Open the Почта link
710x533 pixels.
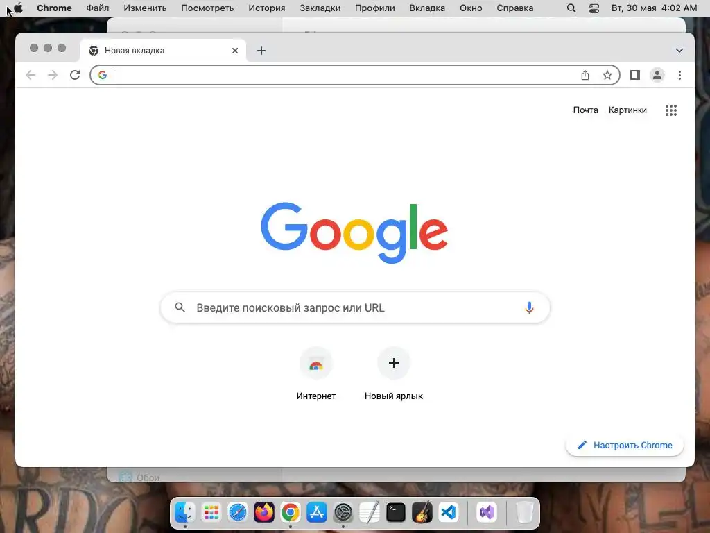pyautogui.click(x=585, y=110)
